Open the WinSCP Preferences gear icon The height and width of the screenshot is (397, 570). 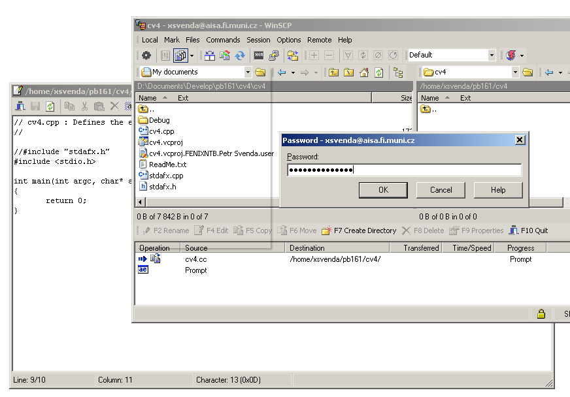pyautogui.click(x=146, y=56)
